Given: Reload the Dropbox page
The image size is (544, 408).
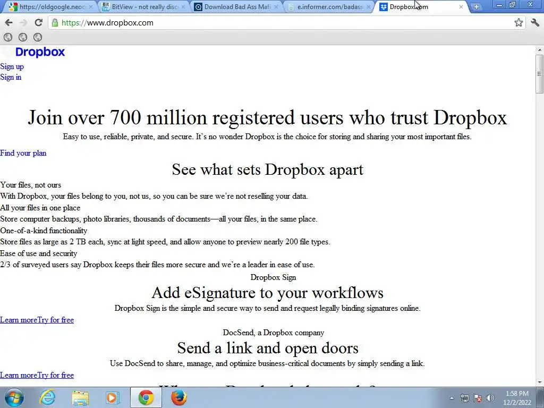Looking at the screenshot, I should (x=38, y=23).
